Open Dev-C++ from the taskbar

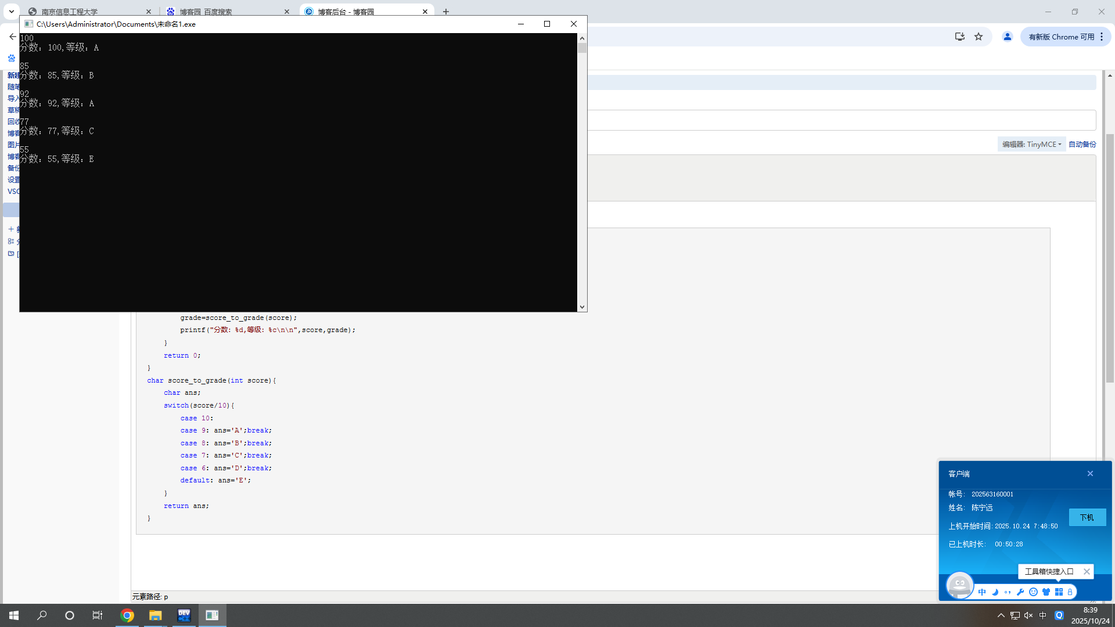[184, 615]
